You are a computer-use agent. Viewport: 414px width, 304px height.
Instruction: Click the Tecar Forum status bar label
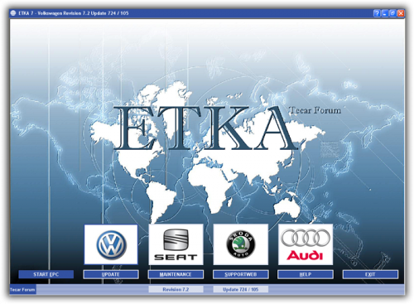click(22, 290)
